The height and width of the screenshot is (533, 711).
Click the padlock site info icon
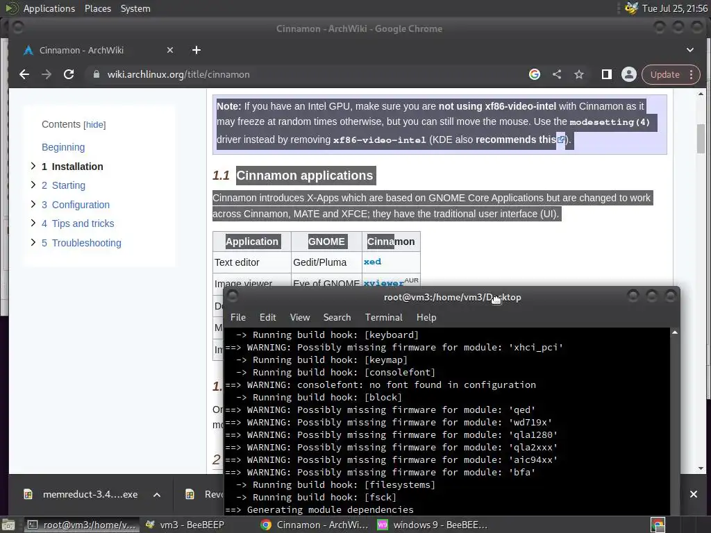[x=96, y=74]
